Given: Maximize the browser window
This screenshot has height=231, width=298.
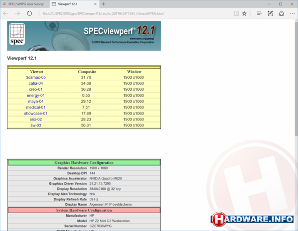Looking at the screenshot, I should (x=281, y=4).
